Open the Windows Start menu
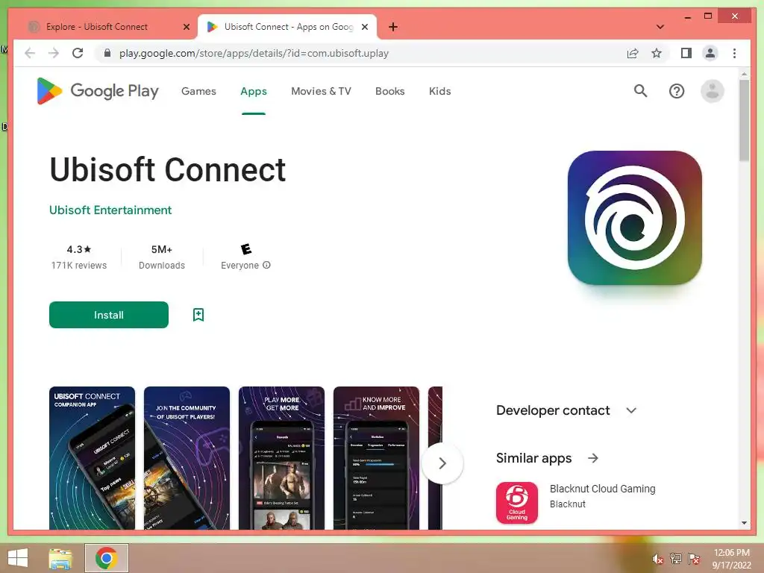The image size is (764, 573). click(x=18, y=558)
